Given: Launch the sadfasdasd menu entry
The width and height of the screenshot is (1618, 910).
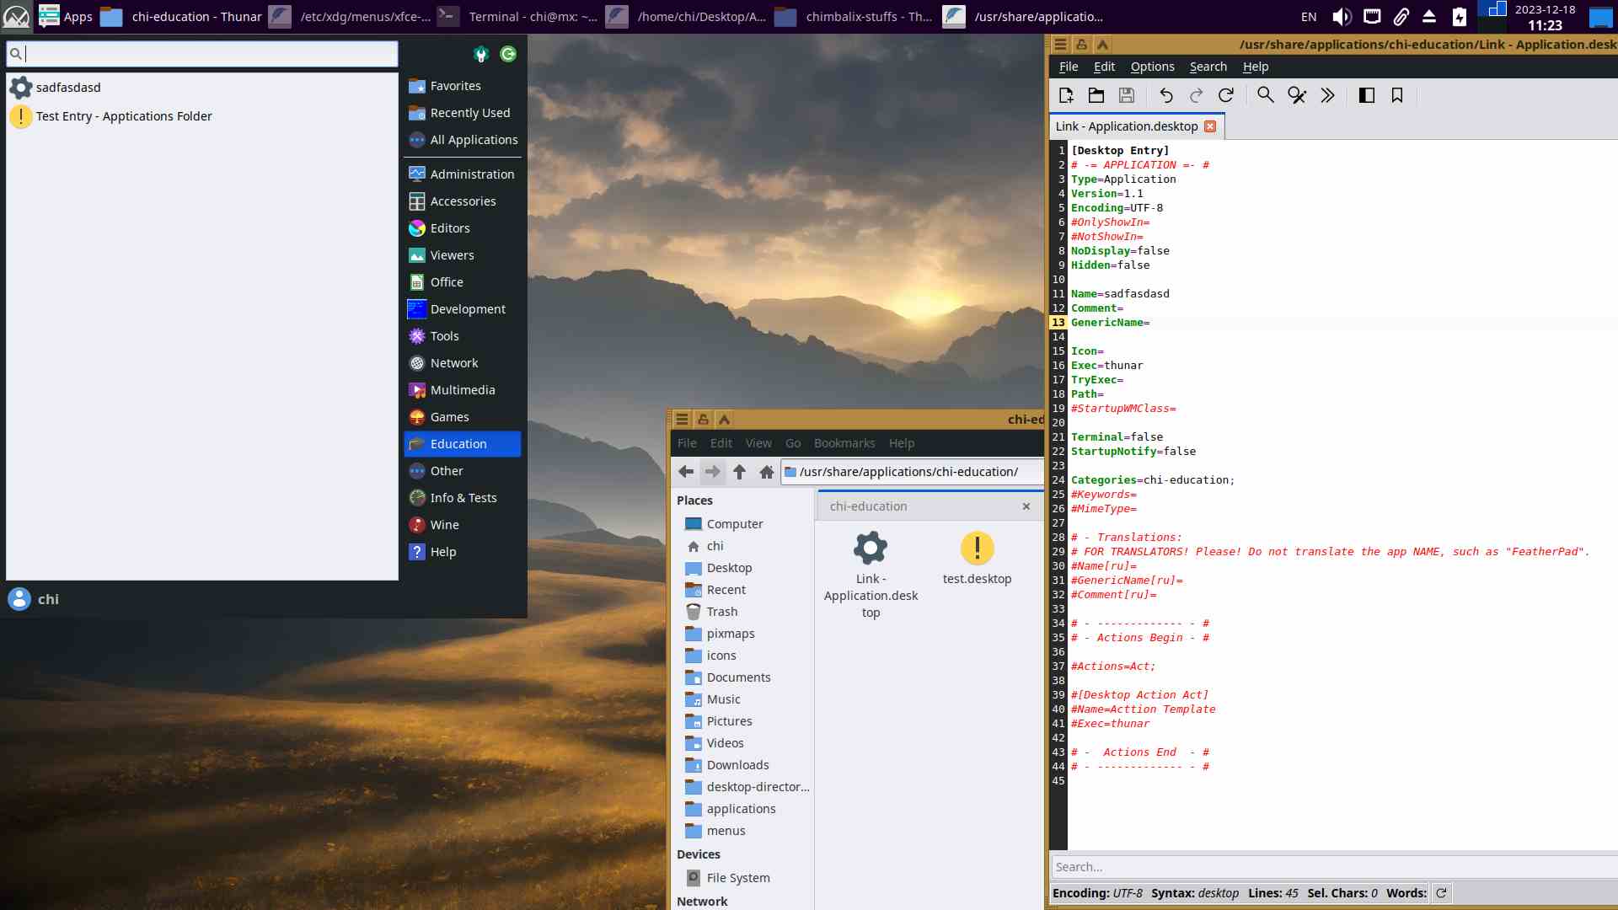Looking at the screenshot, I should tap(68, 88).
